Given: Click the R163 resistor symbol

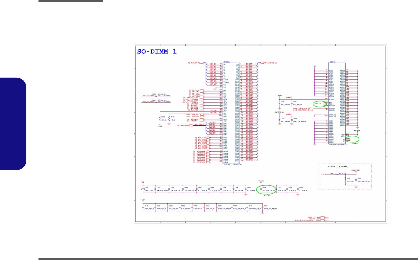Looking at the screenshot, I should 345,180.
